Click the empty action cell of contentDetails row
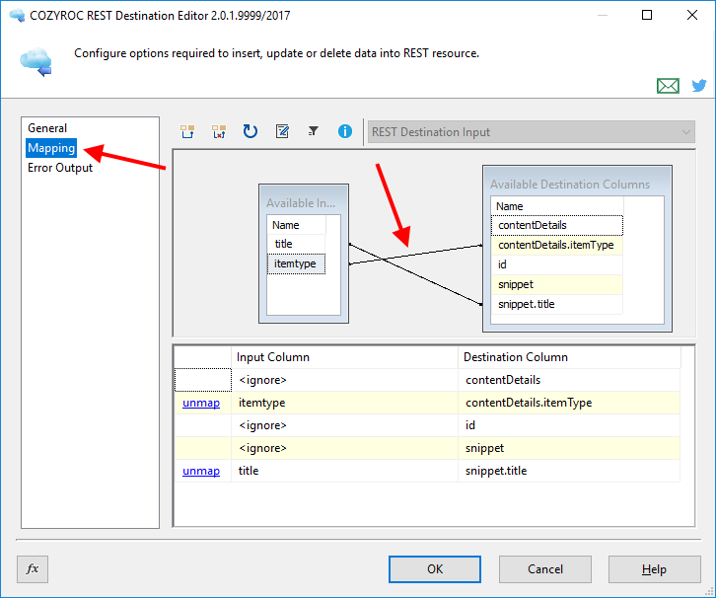 (x=203, y=380)
